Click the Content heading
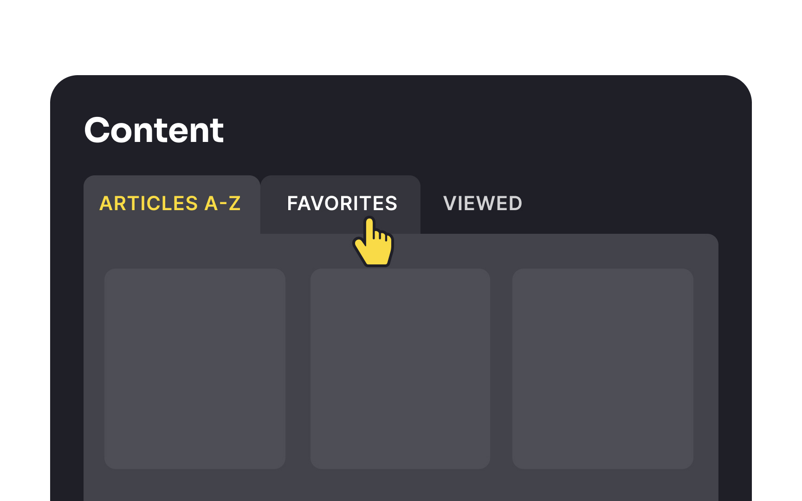 [154, 130]
